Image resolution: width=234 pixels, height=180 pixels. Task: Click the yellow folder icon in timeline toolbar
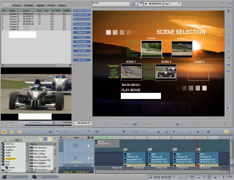[x=4, y=131]
